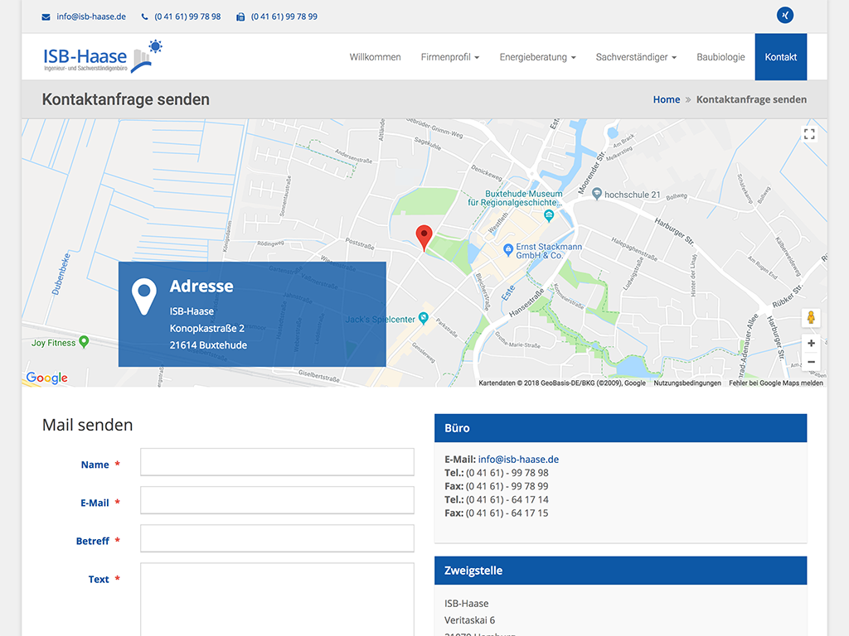Open the Willkommen menu item
This screenshot has width=849, height=636.
[375, 57]
